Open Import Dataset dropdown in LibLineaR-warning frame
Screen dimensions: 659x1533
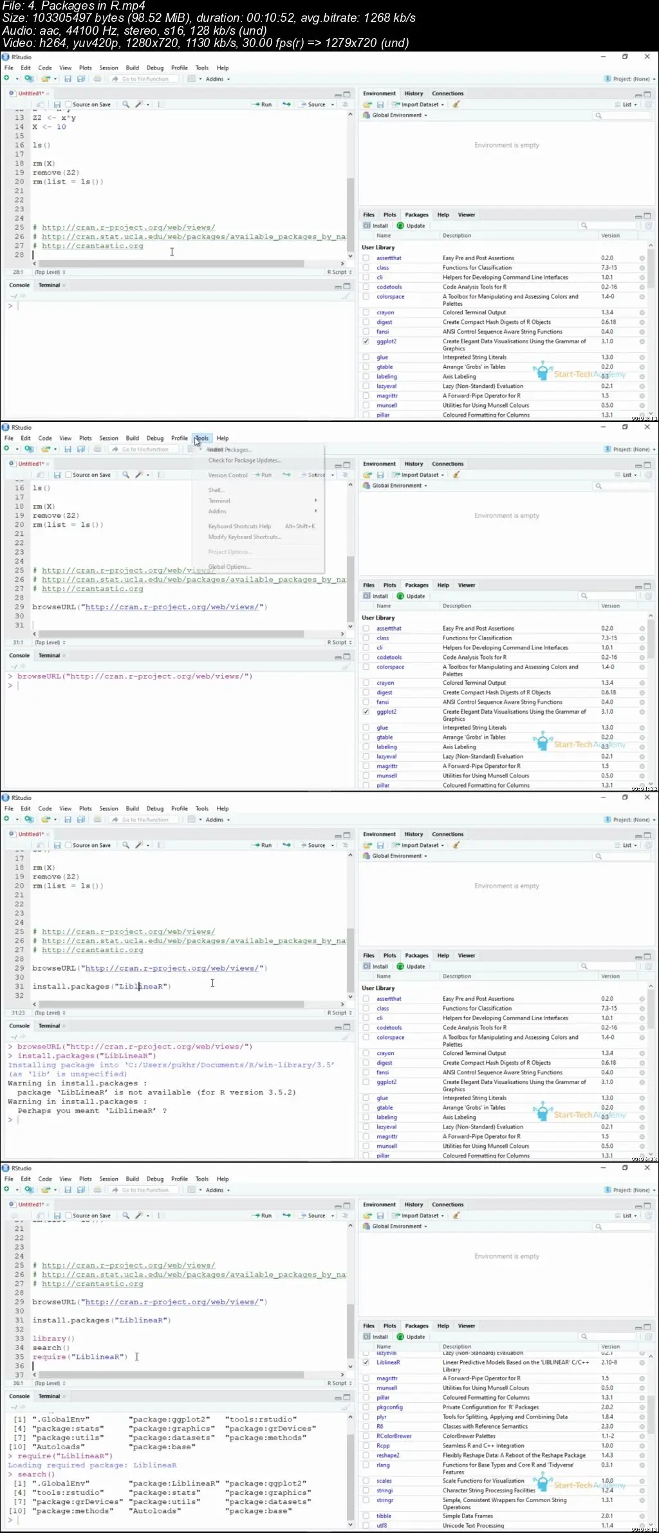(x=418, y=845)
